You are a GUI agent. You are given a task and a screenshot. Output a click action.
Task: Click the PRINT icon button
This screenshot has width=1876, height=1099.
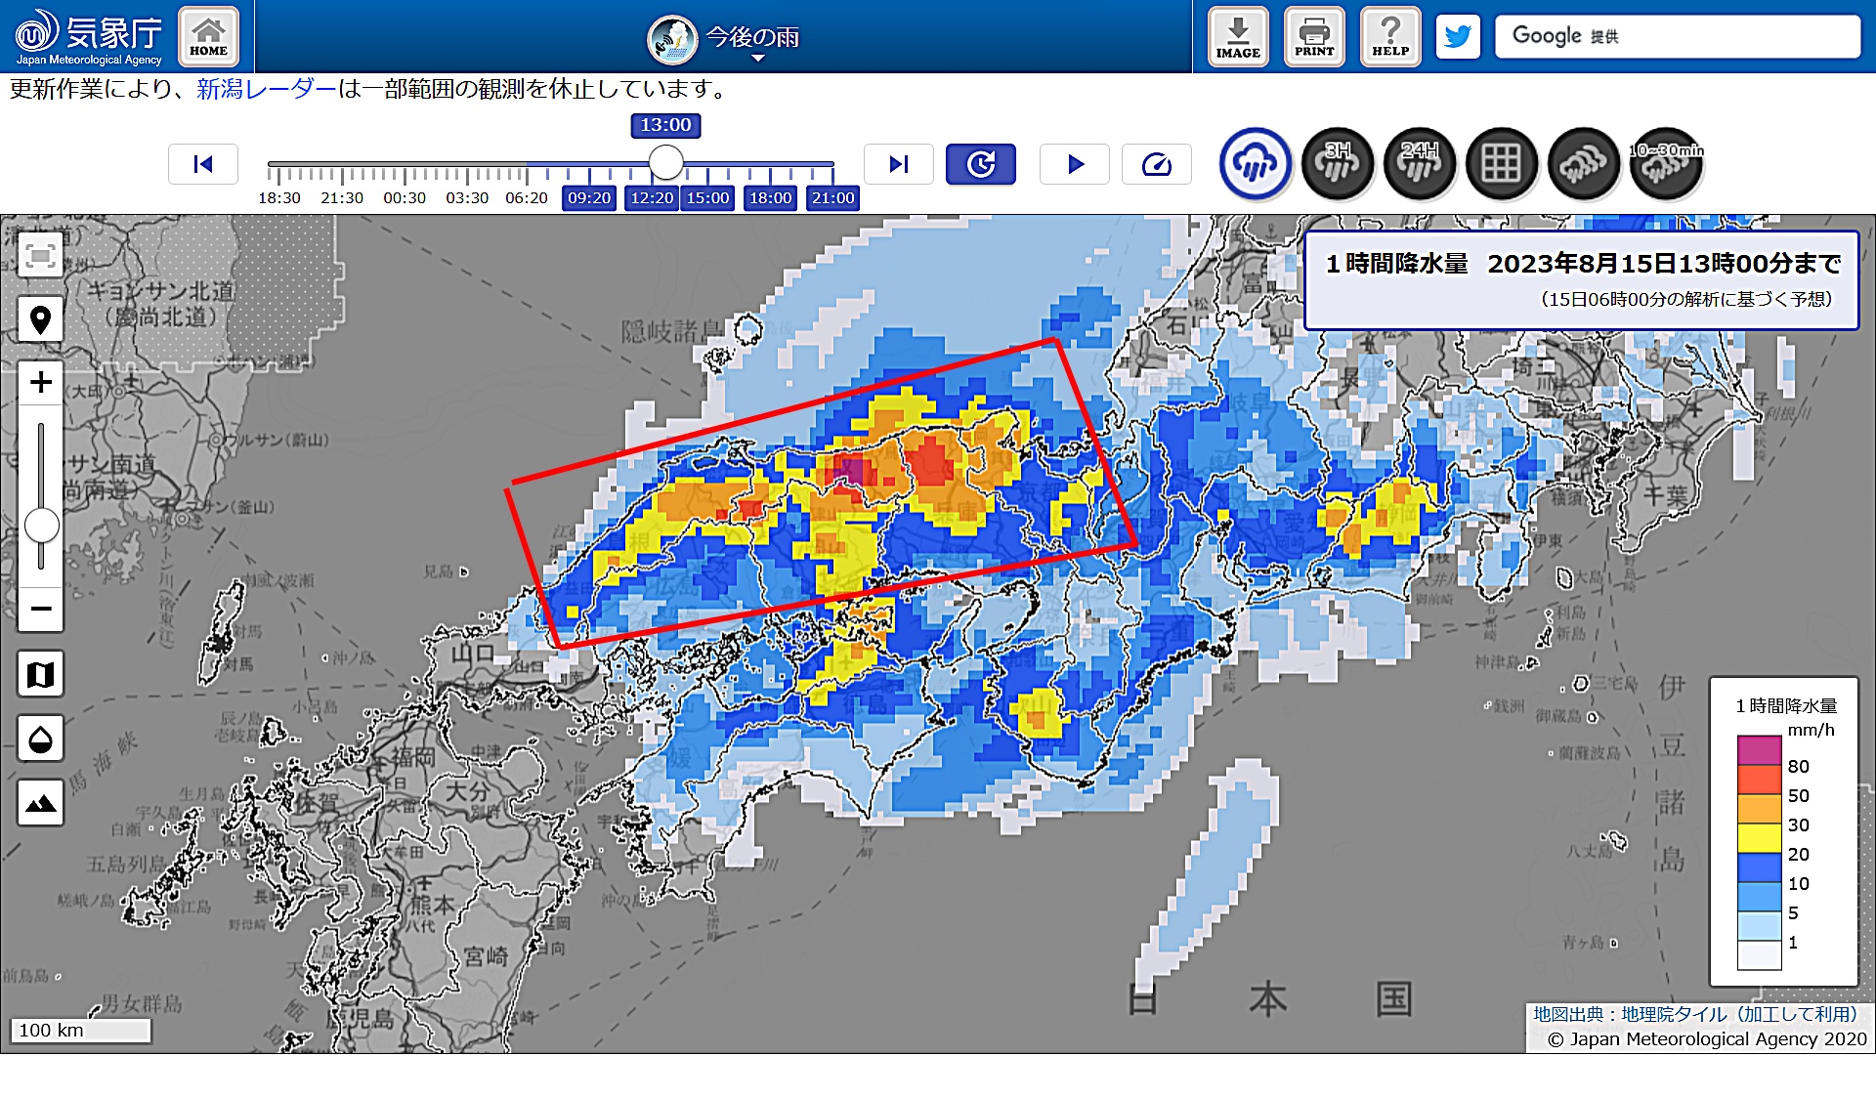pyautogui.click(x=1313, y=37)
